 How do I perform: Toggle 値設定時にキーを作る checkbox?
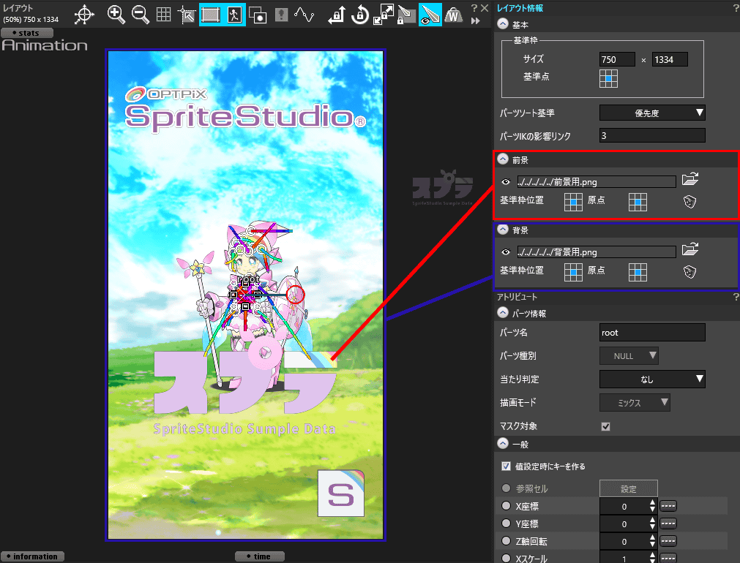[x=506, y=466]
